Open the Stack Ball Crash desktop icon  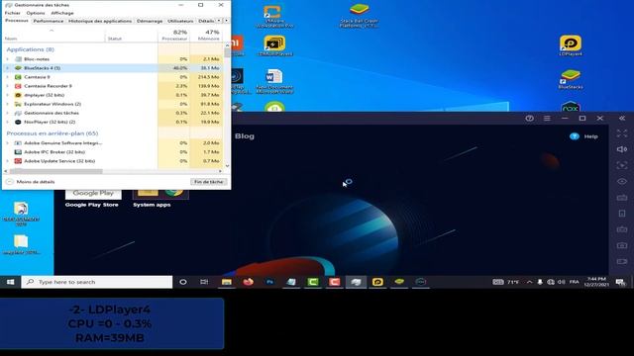(359, 16)
